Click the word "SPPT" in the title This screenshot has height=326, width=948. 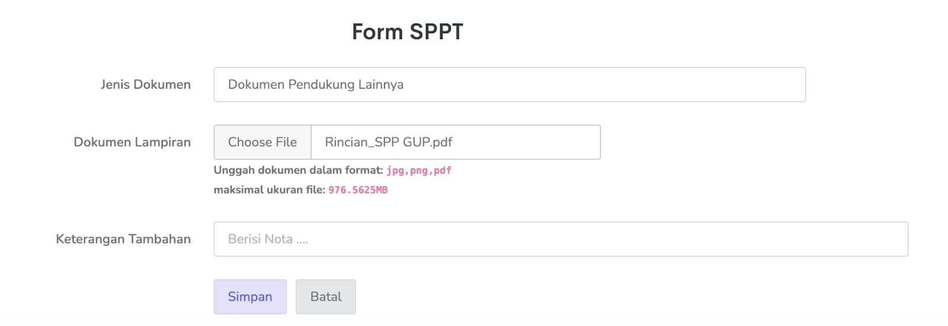click(436, 32)
